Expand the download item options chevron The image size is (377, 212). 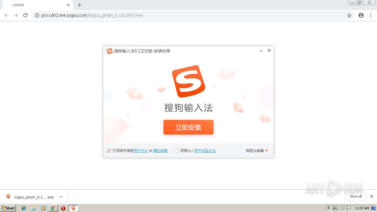coord(61,197)
